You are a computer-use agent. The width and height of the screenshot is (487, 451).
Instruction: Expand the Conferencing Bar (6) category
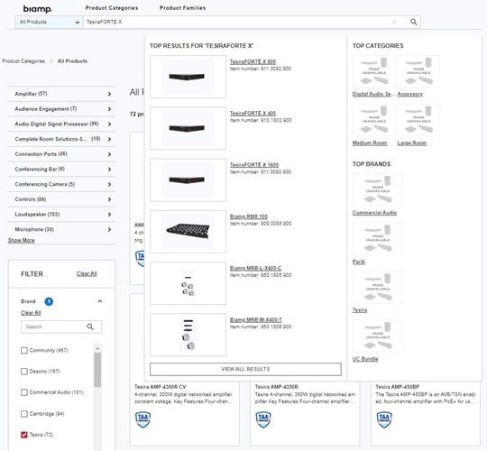pos(61,170)
